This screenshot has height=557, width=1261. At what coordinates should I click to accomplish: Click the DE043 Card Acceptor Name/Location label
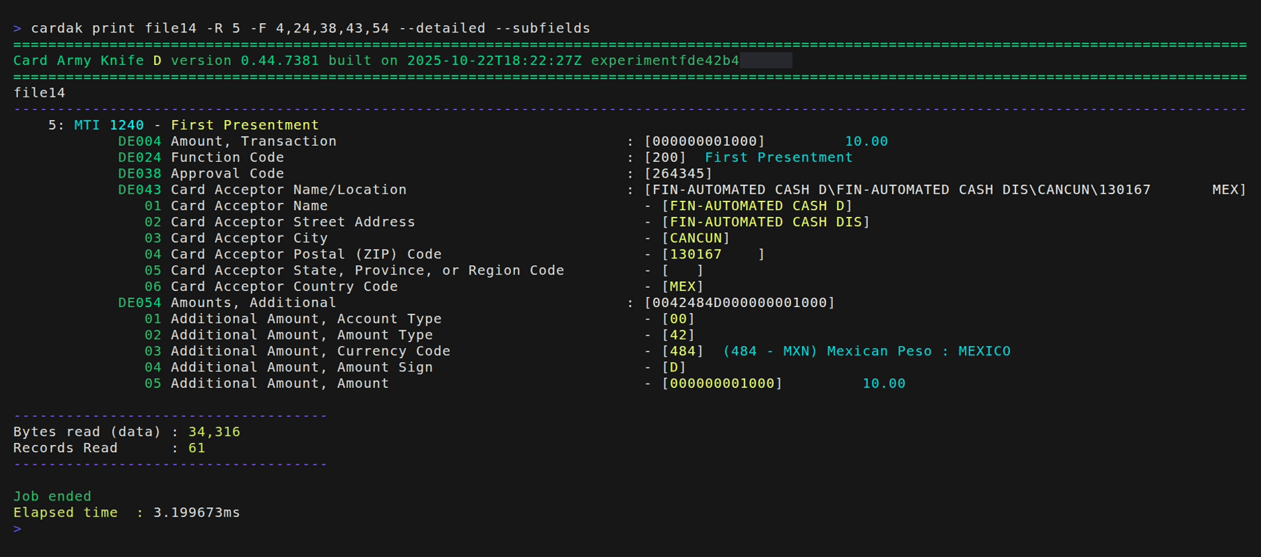[262, 190]
